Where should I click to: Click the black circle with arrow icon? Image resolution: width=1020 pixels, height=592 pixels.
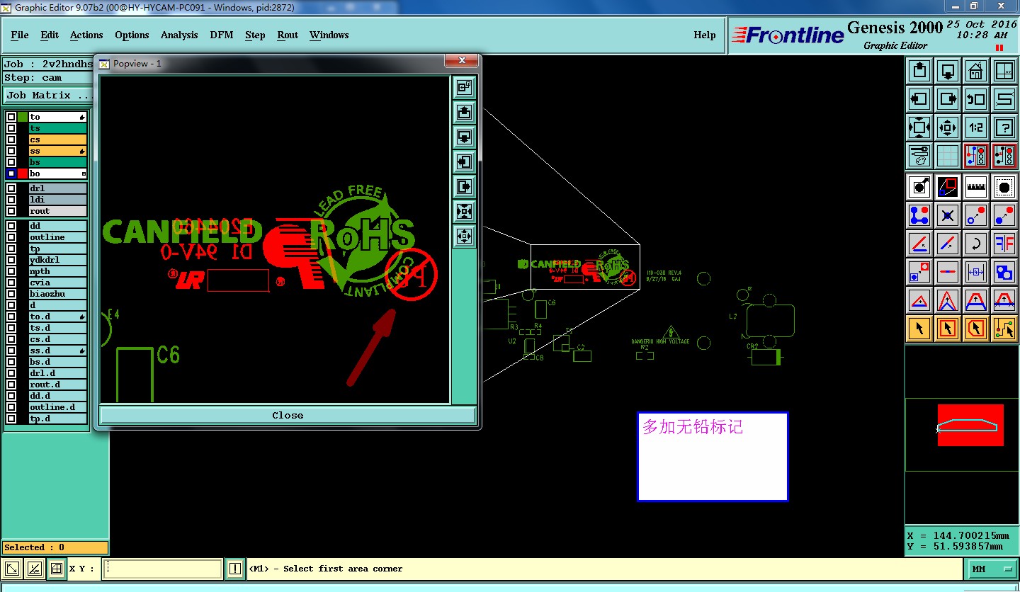point(919,187)
